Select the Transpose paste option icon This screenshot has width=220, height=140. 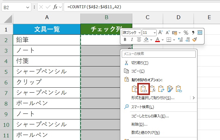pyautogui.click(x=161, y=89)
